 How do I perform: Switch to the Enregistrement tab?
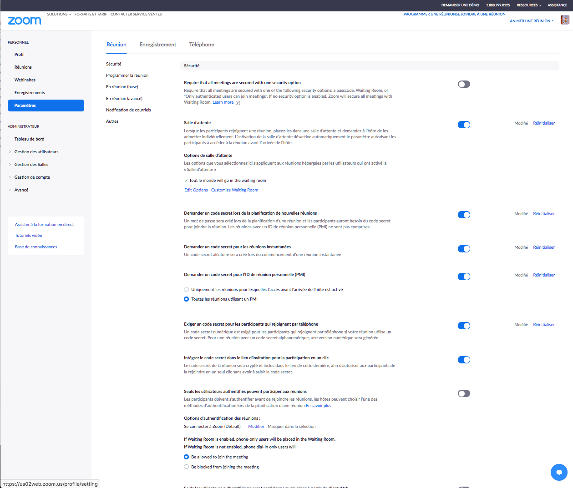pyautogui.click(x=157, y=45)
